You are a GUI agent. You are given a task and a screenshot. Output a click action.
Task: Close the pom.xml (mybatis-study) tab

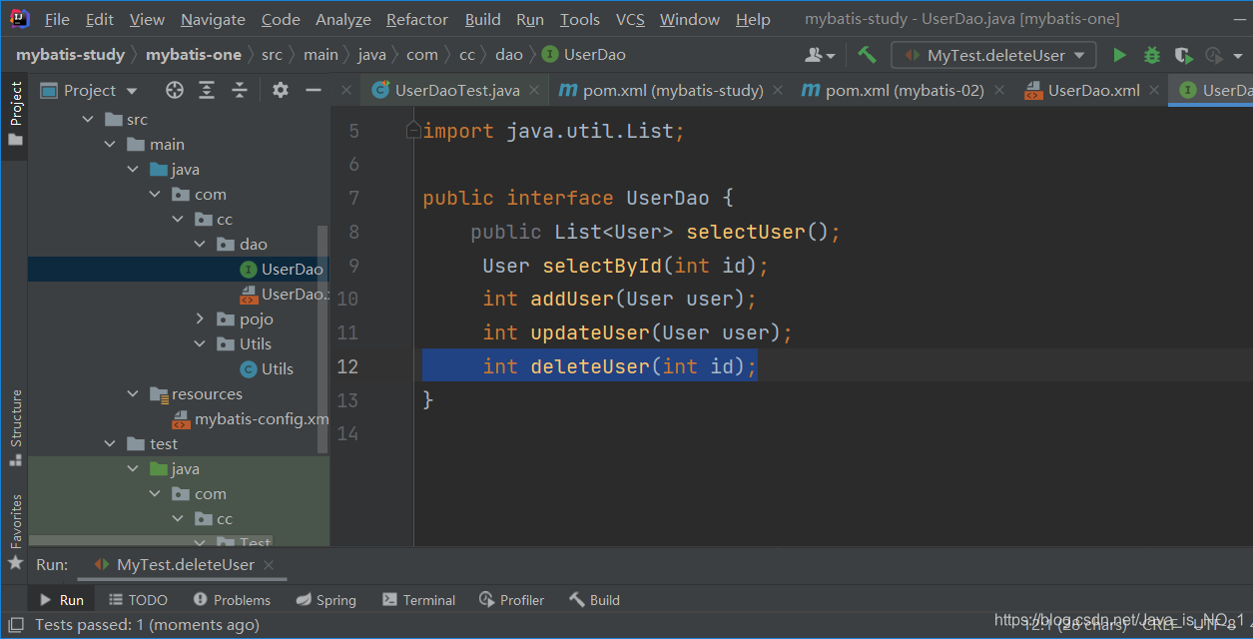coord(778,90)
